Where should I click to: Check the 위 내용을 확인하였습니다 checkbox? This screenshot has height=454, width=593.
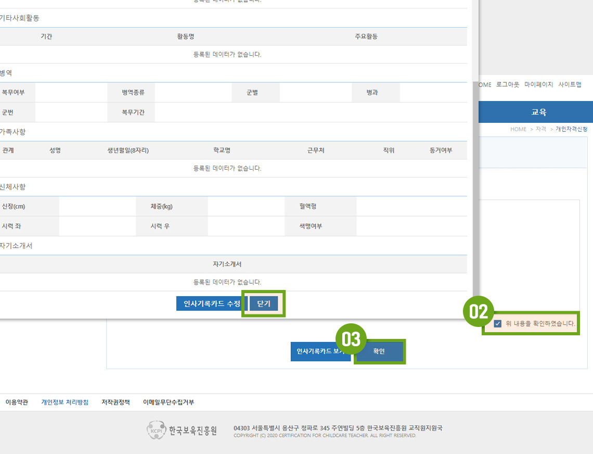pos(498,323)
